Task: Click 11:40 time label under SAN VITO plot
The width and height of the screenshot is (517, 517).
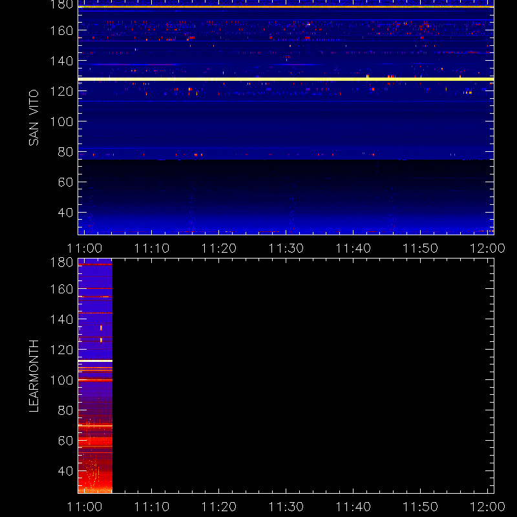Action: pyautogui.click(x=353, y=248)
